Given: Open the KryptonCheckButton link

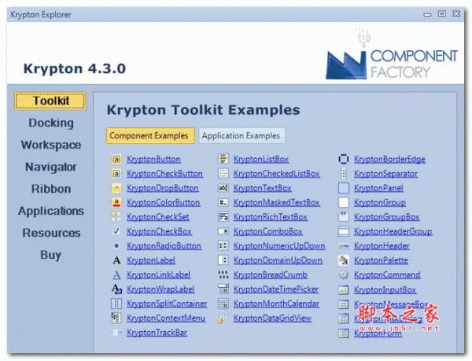Looking at the screenshot, I should 165,174.
